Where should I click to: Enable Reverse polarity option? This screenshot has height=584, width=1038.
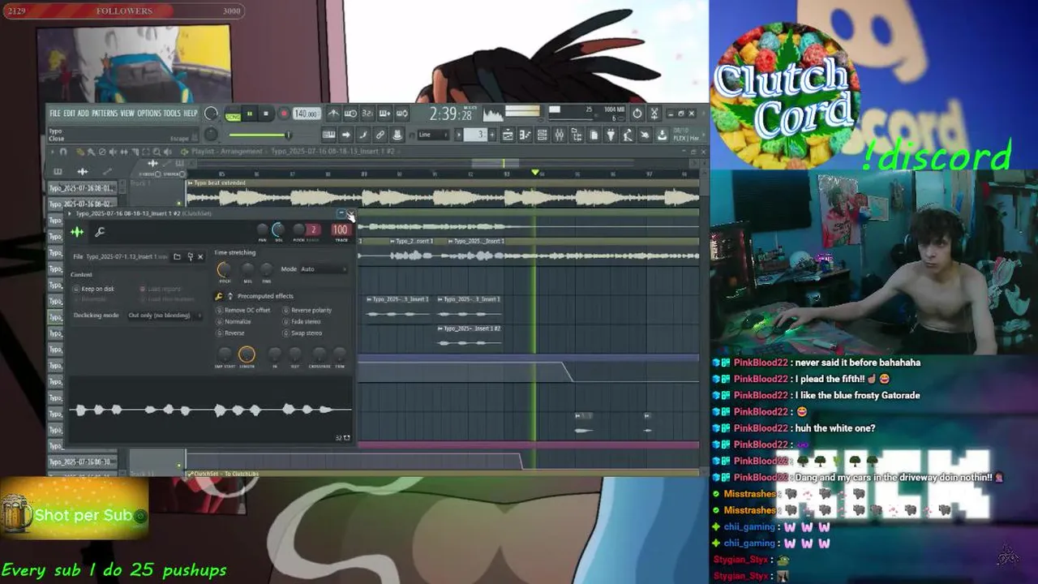307,311
